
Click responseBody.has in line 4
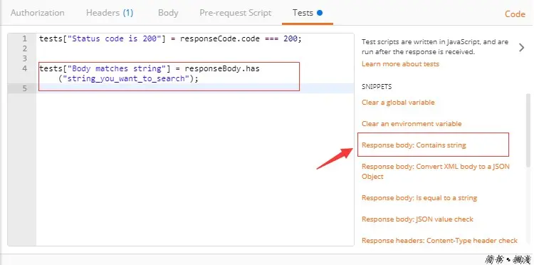[x=222, y=68]
